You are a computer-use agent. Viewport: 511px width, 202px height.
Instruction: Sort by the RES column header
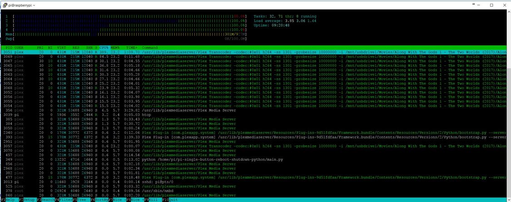(x=75, y=48)
